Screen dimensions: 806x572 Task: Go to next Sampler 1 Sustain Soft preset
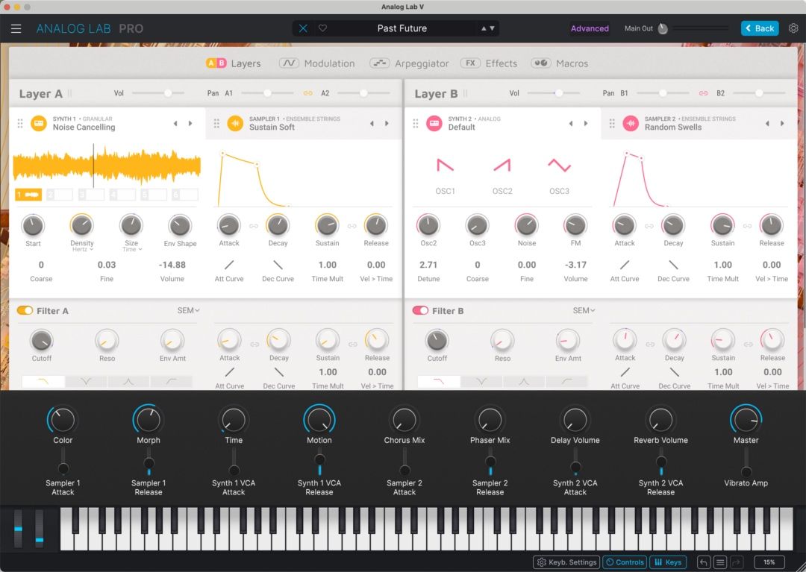point(387,123)
